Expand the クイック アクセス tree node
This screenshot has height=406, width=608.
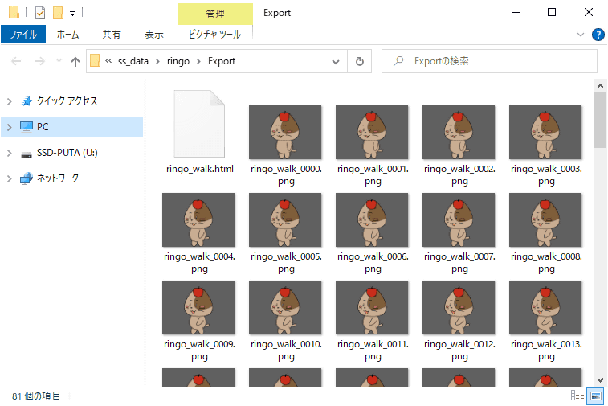[10, 101]
